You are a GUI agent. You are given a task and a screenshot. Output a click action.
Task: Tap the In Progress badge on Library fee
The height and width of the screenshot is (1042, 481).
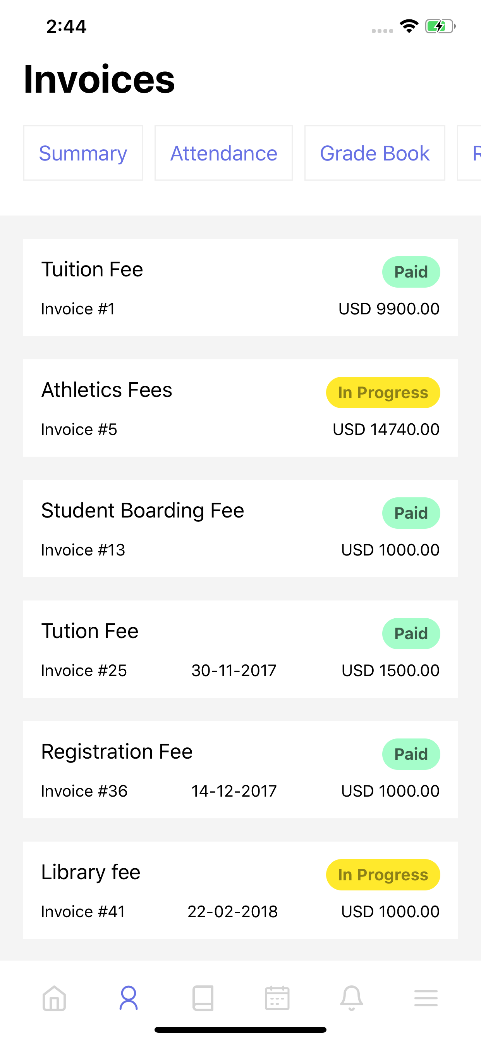click(x=383, y=875)
